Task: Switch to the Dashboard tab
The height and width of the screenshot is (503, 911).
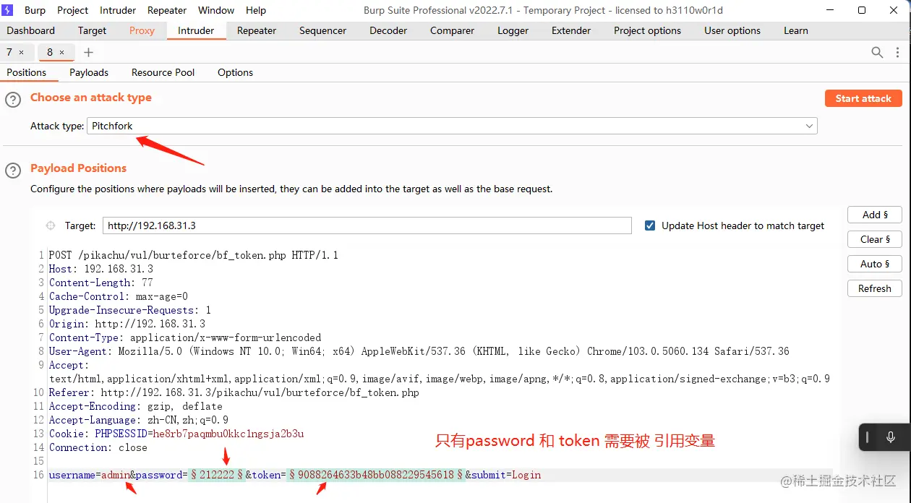Action: tap(31, 30)
